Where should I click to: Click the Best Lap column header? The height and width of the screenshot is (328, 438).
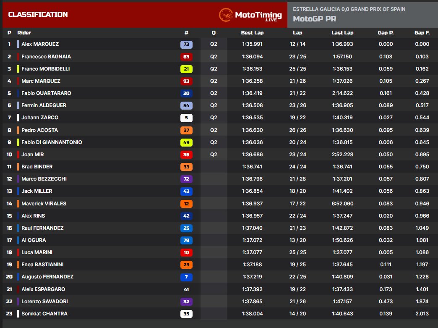252,33
